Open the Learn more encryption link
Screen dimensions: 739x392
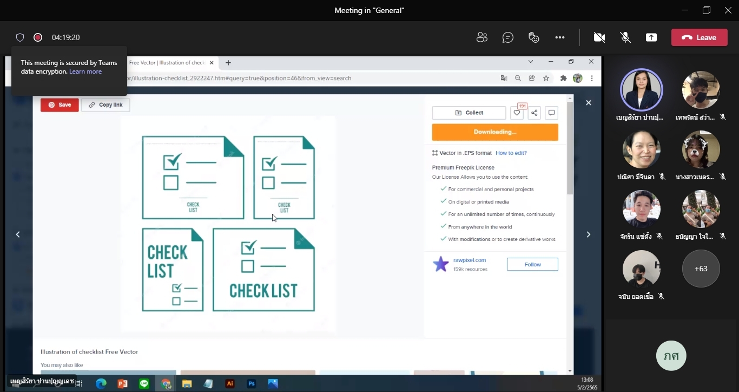85,71
